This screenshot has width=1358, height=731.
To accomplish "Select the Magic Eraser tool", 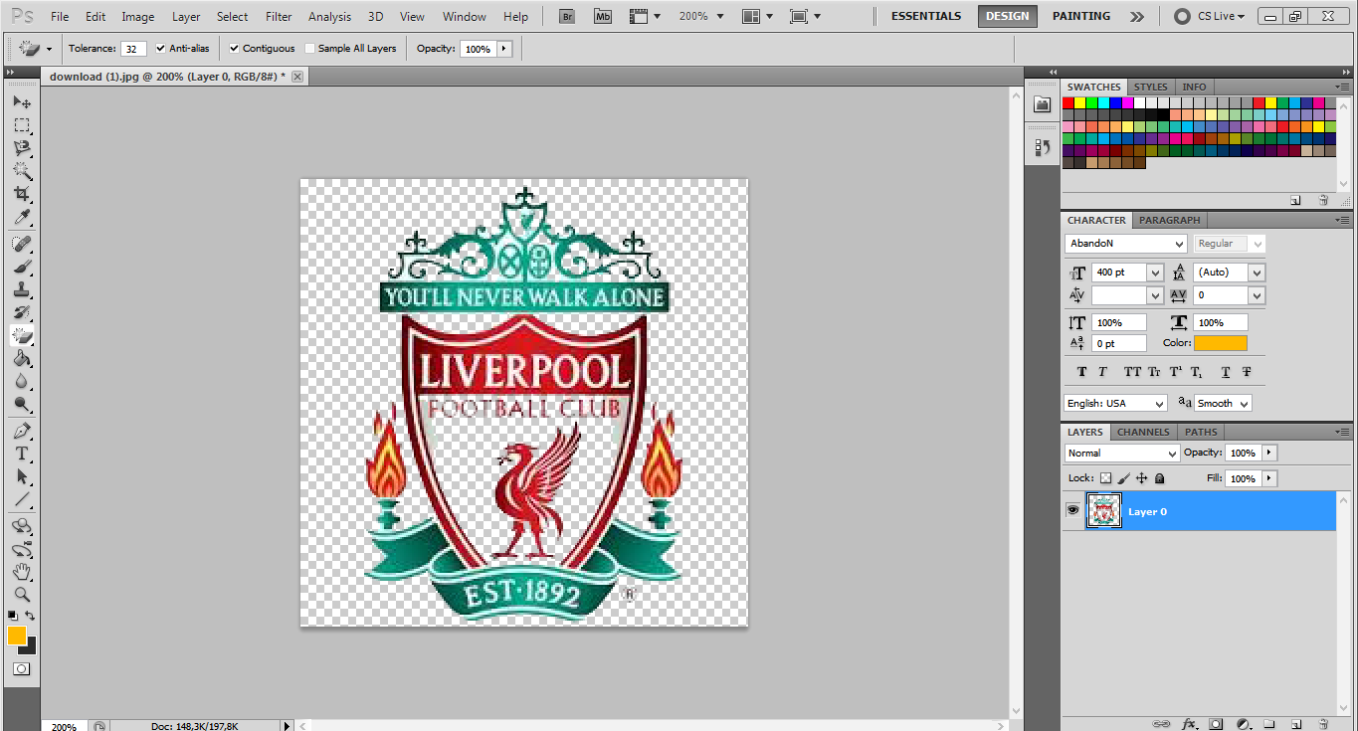I will coord(22,335).
